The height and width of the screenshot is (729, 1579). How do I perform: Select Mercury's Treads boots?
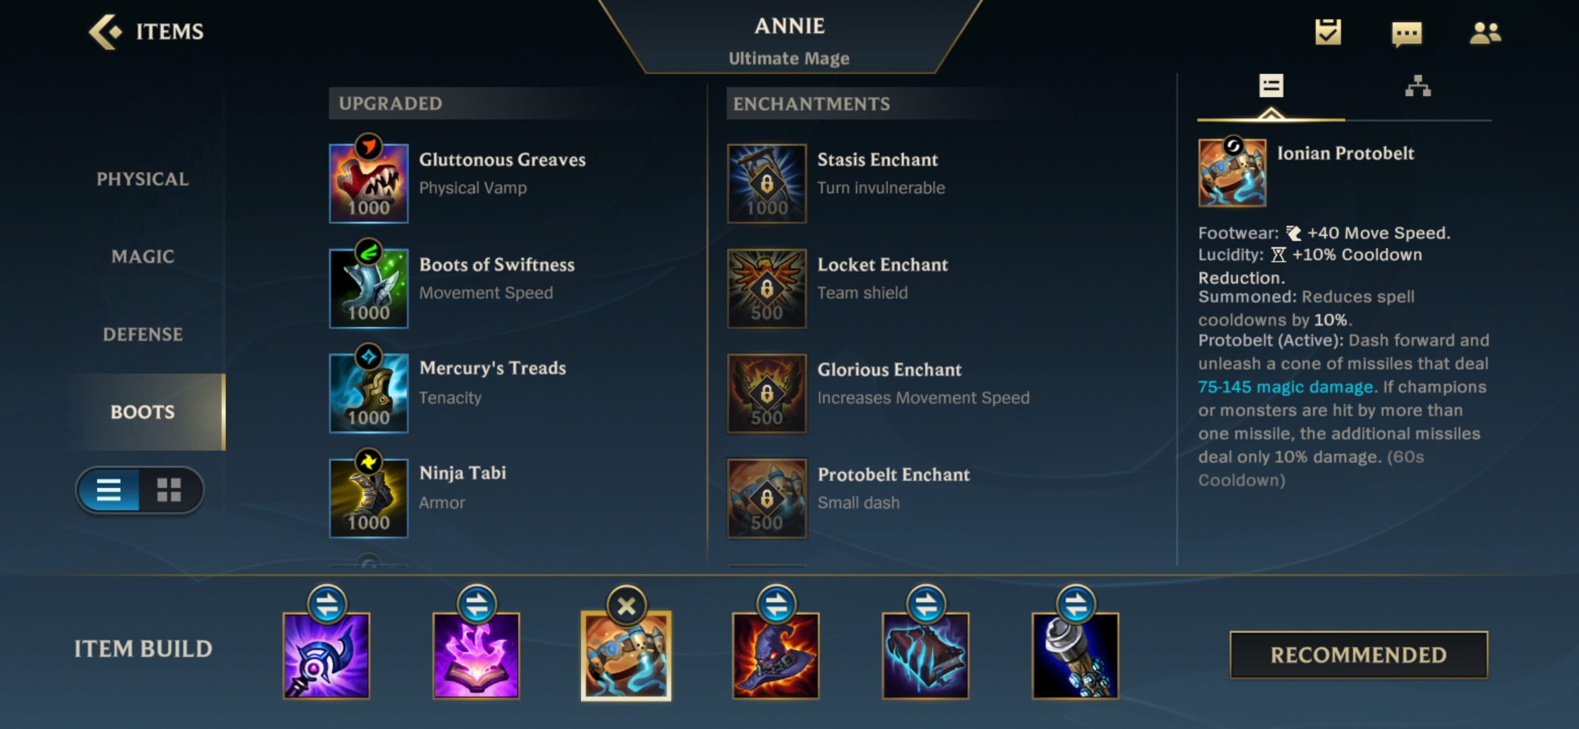368,393
